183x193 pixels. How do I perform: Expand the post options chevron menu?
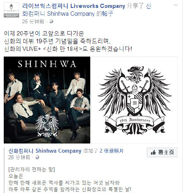coord(176,5)
